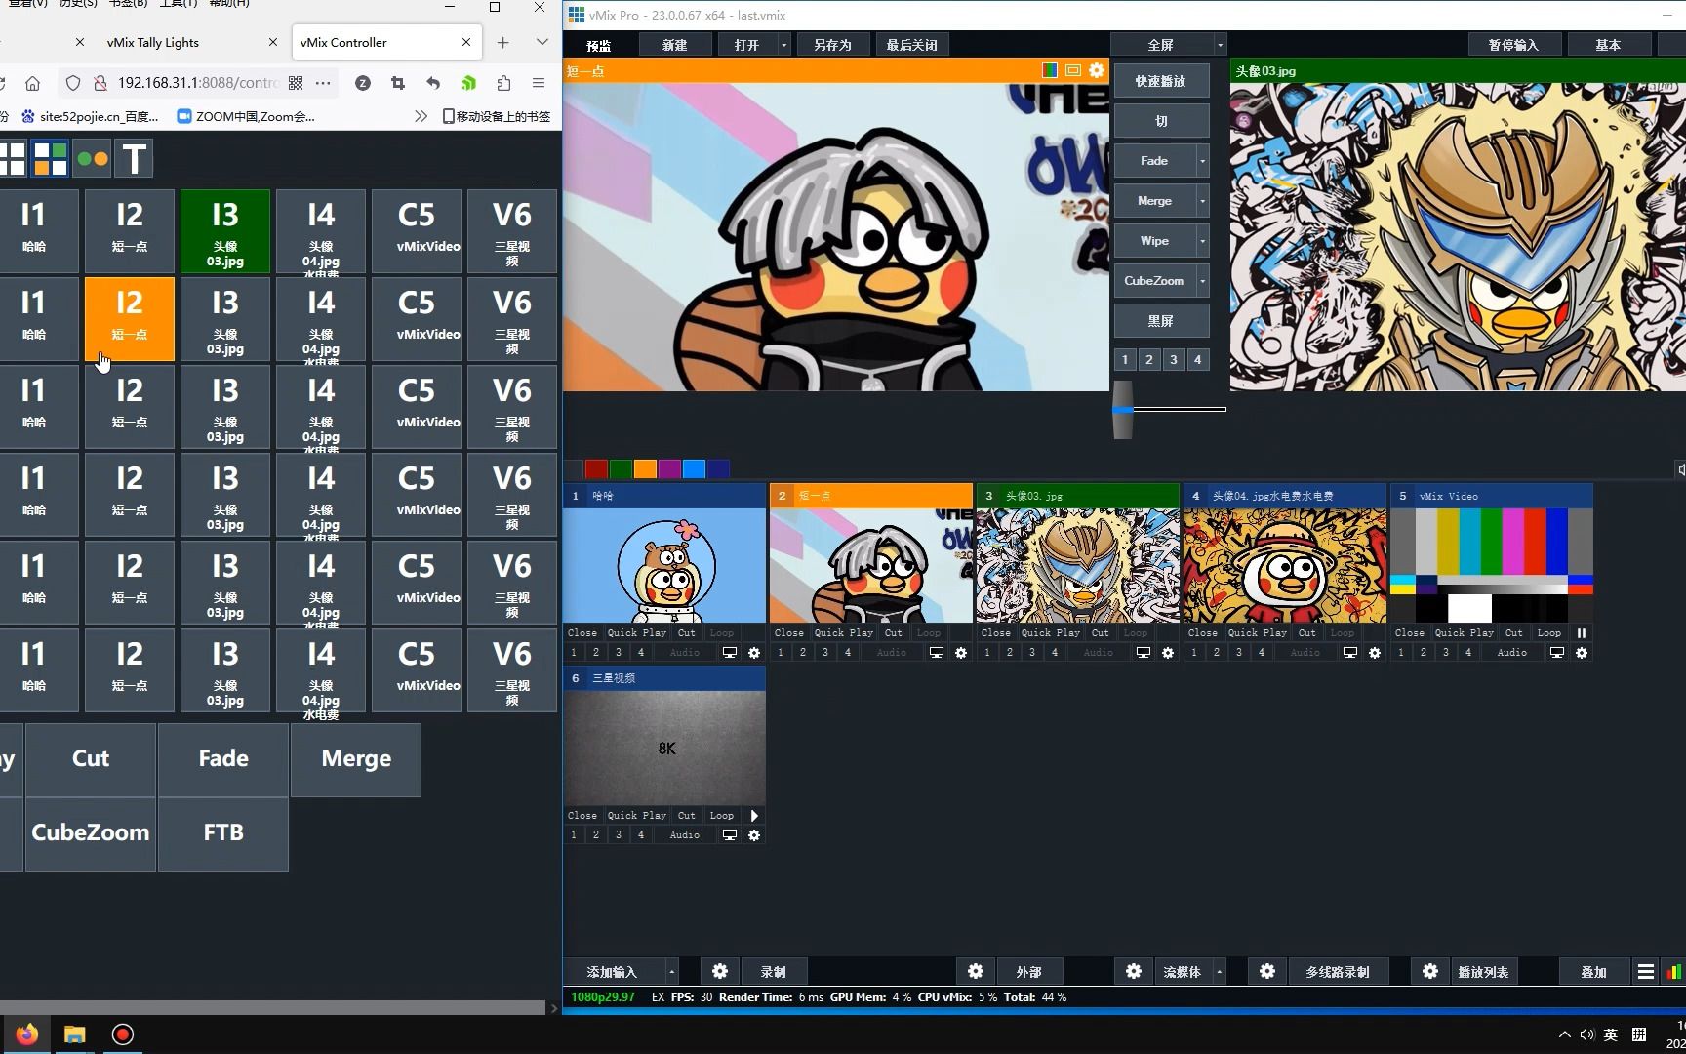Select the white grid layout icon in controller
1686x1054 pixels.
[12, 158]
